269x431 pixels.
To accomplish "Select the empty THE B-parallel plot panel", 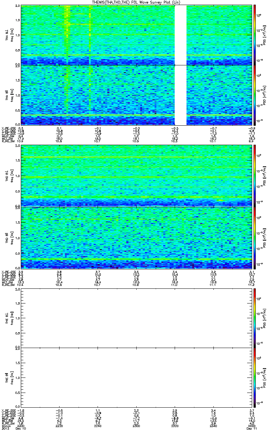I will coord(136,378).
